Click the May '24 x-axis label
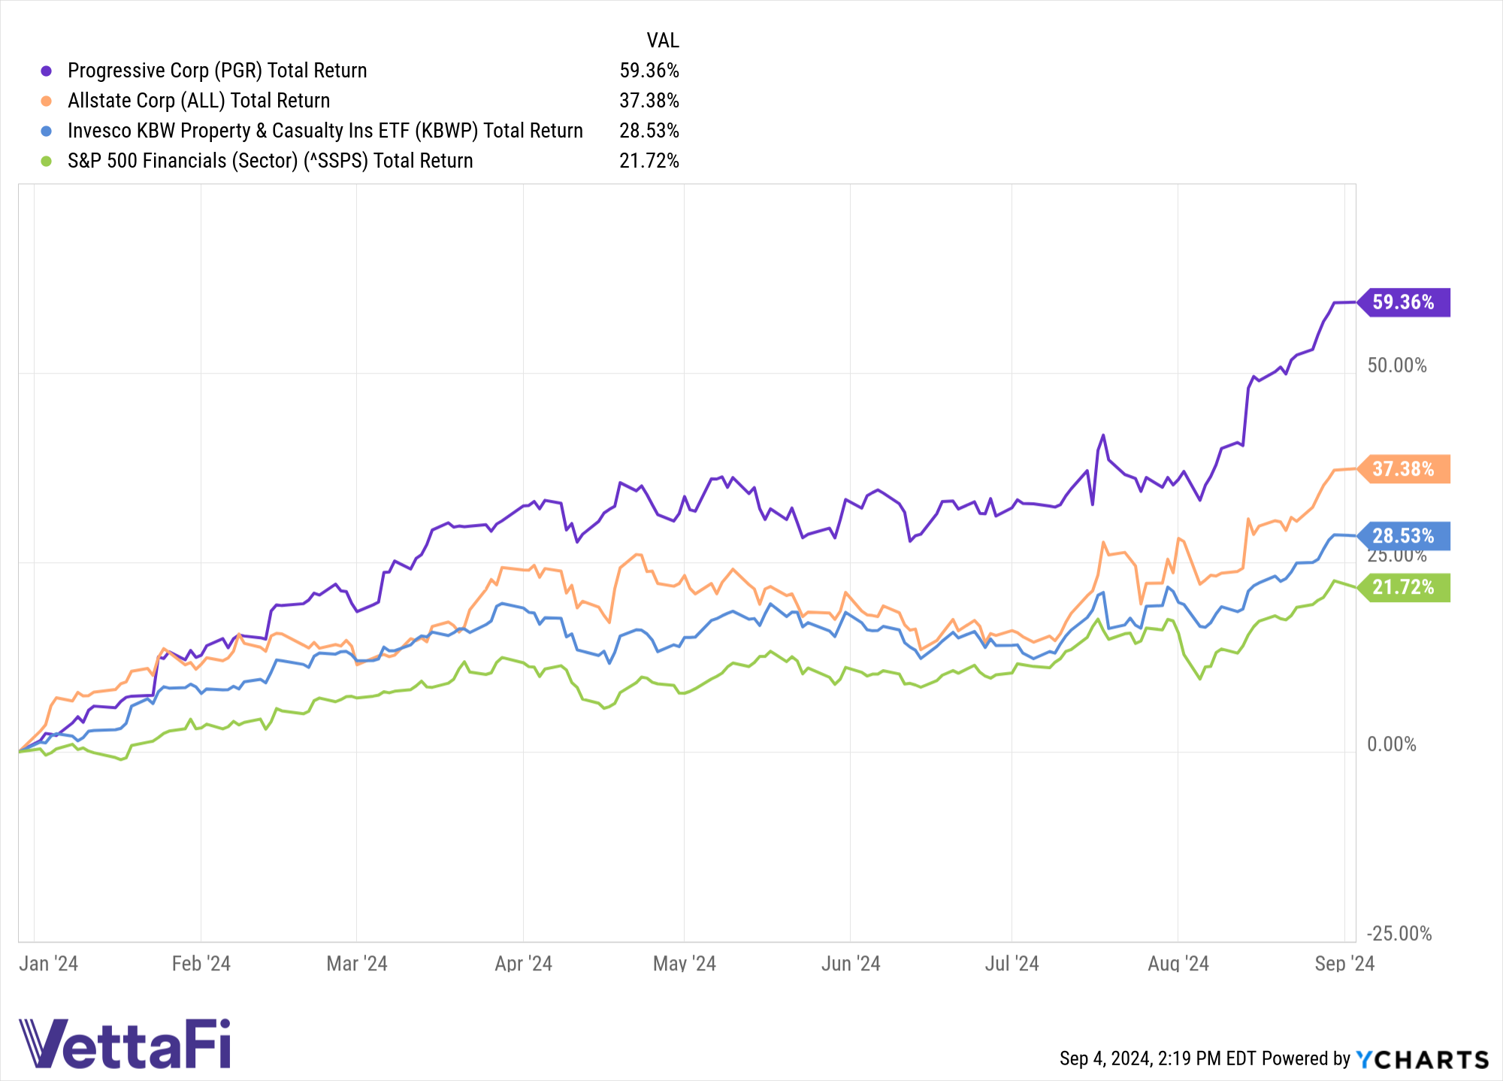This screenshot has width=1503, height=1081. (x=685, y=964)
